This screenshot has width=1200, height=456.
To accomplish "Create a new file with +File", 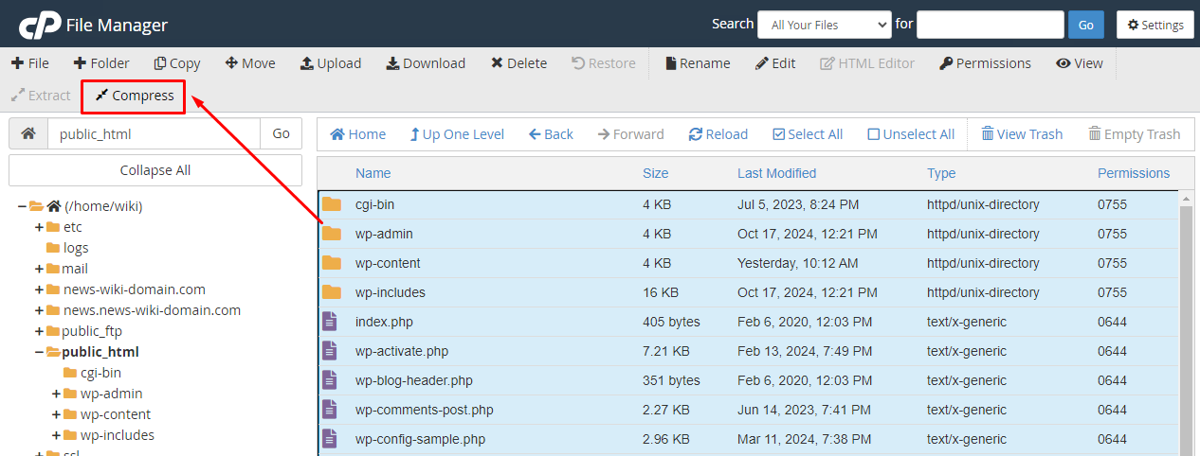I will 30,63.
